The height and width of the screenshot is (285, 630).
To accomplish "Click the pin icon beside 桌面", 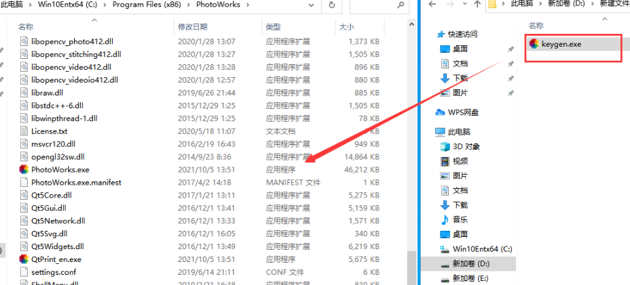I will click(511, 49).
